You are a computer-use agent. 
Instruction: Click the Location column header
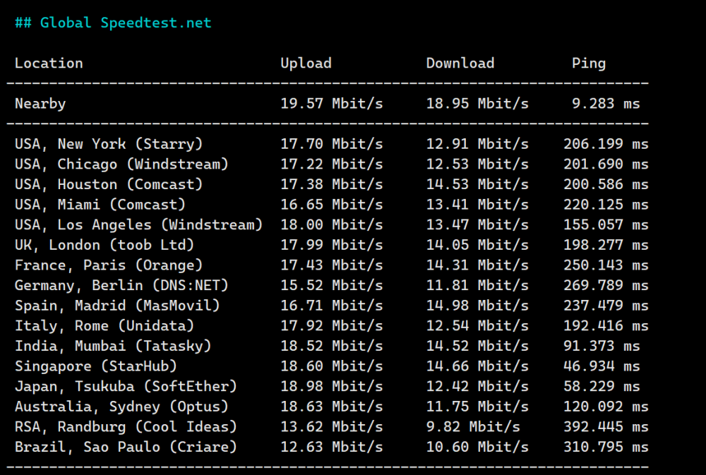point(49,63)
